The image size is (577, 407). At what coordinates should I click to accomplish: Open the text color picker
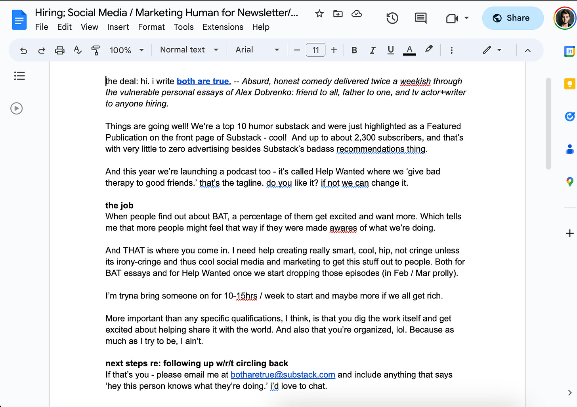click(x=409, y=50)
